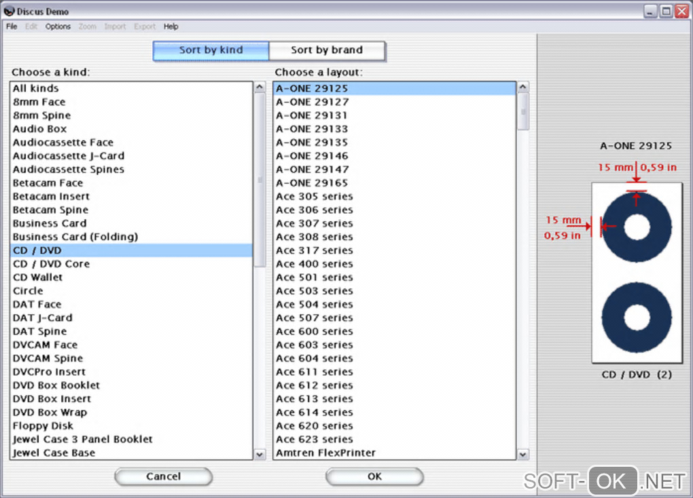Viewport: 693px width, 498px height.
Task: Select 'A-ONE 29146' layout
Action: tap(395, 156)
